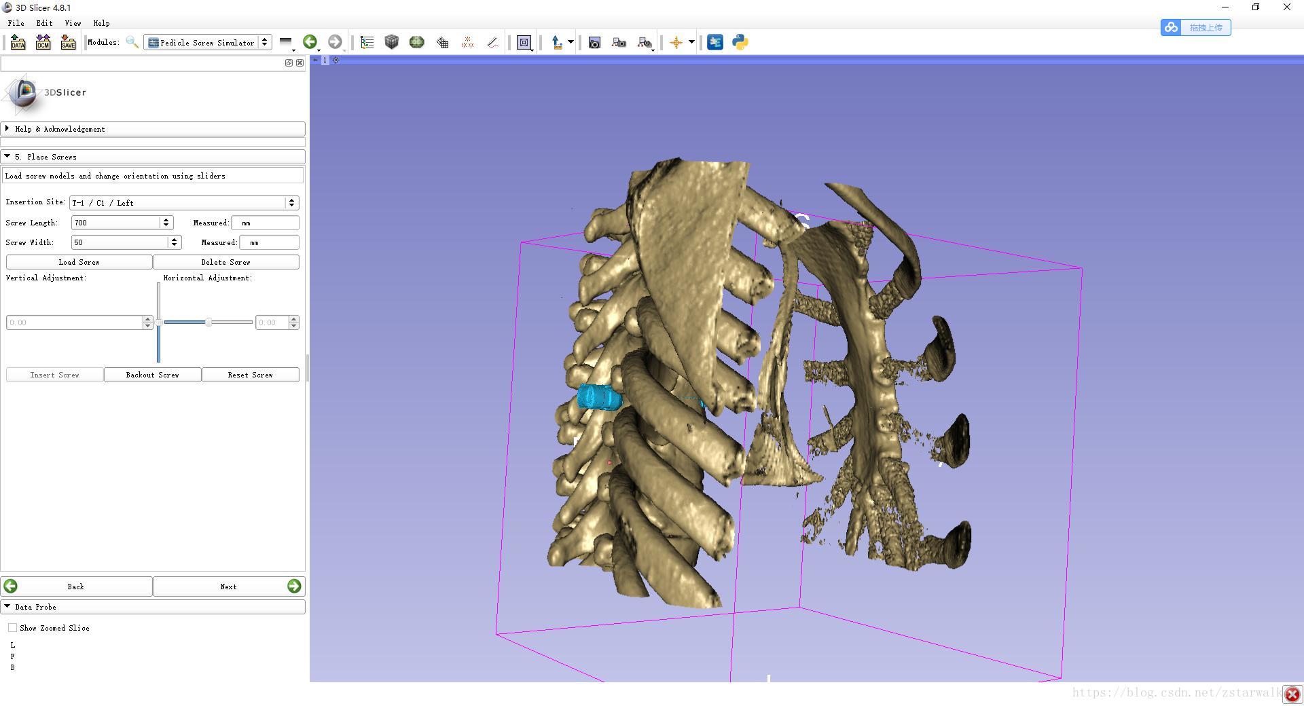Click the Backout Screw button
Screen dimensions: 1304x706
point(152,375)
